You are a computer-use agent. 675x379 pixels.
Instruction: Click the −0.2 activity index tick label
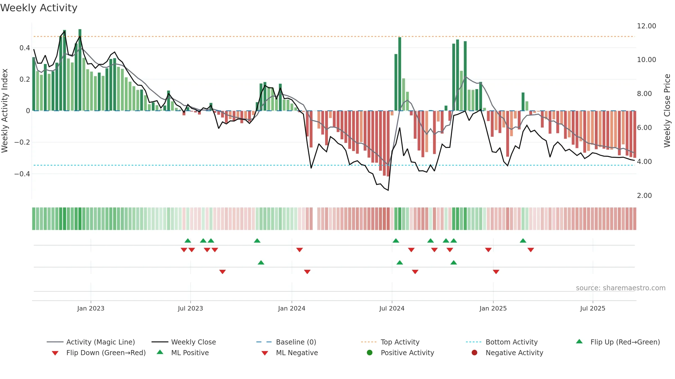tap(22, 142)
